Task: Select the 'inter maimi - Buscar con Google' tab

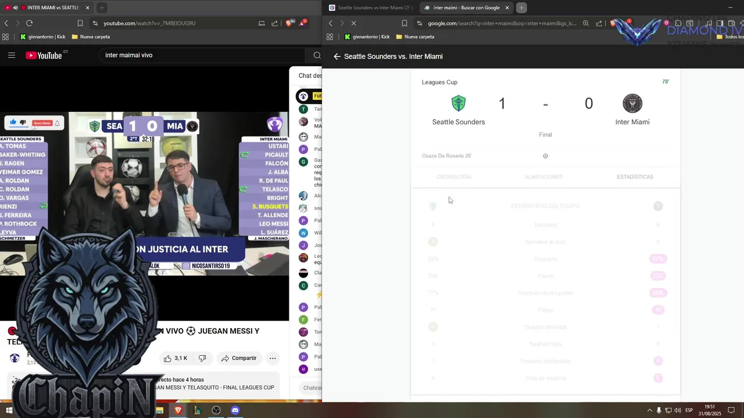Action: pos(466,8)
